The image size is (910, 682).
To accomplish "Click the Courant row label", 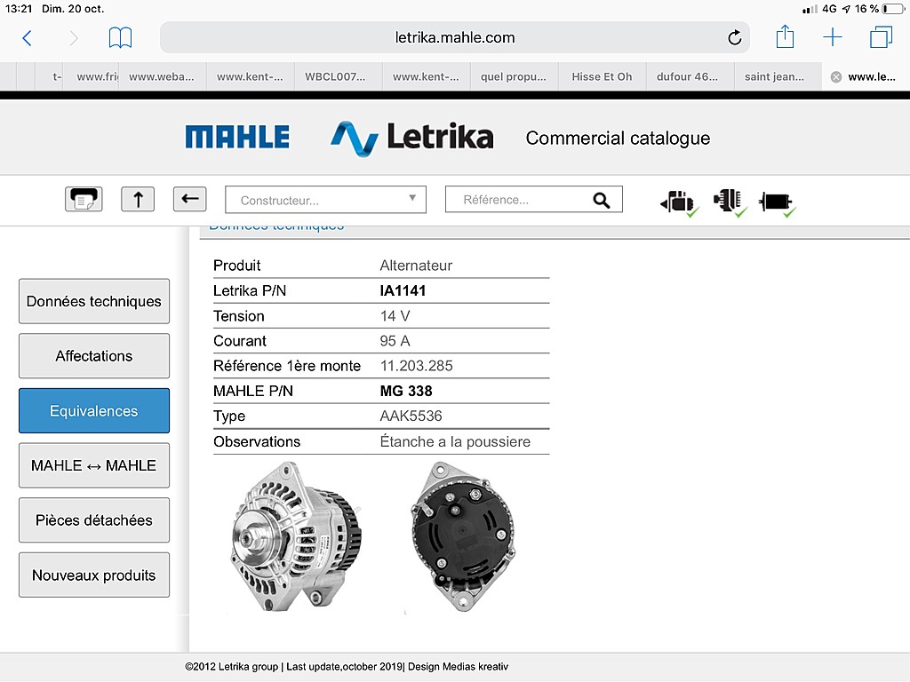I will point(240,341).
